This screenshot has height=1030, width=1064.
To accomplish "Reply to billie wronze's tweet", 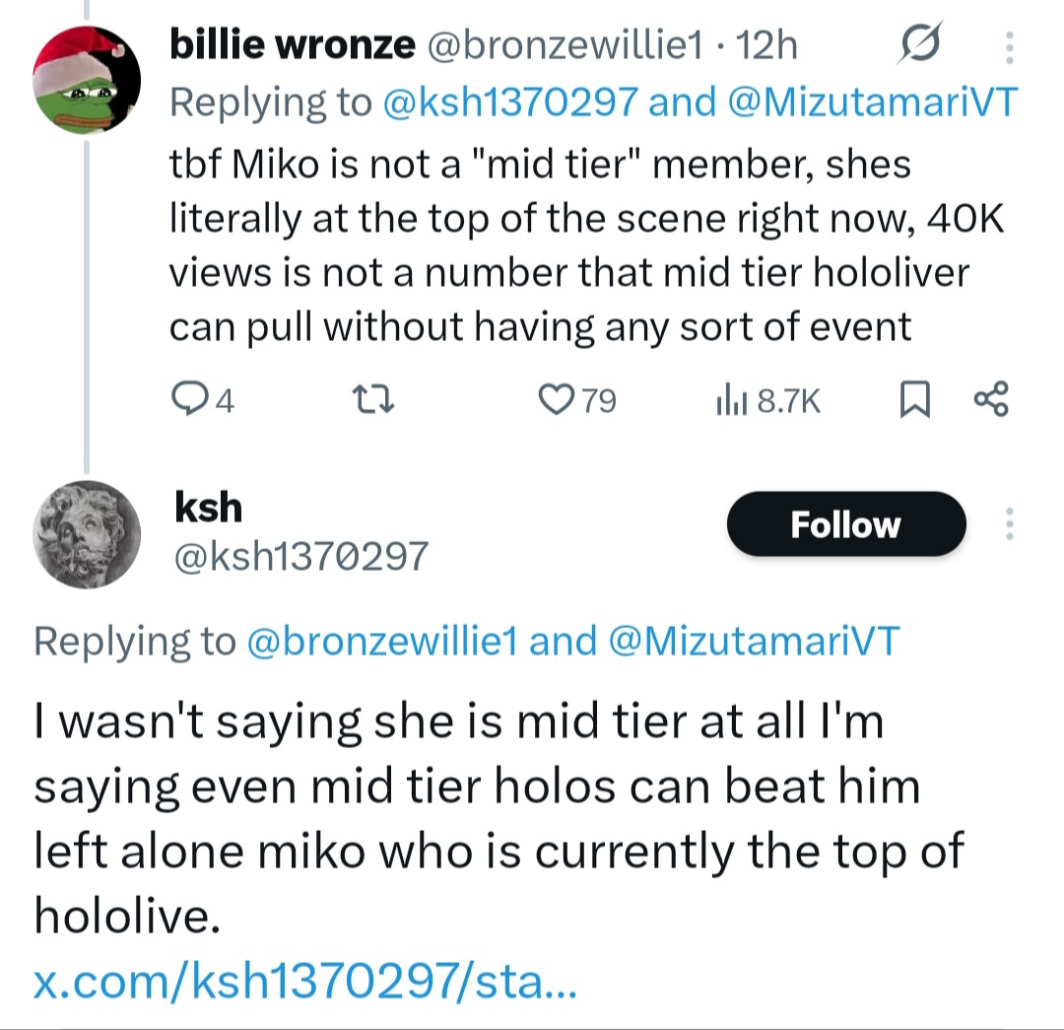I will tap(186, 400).
